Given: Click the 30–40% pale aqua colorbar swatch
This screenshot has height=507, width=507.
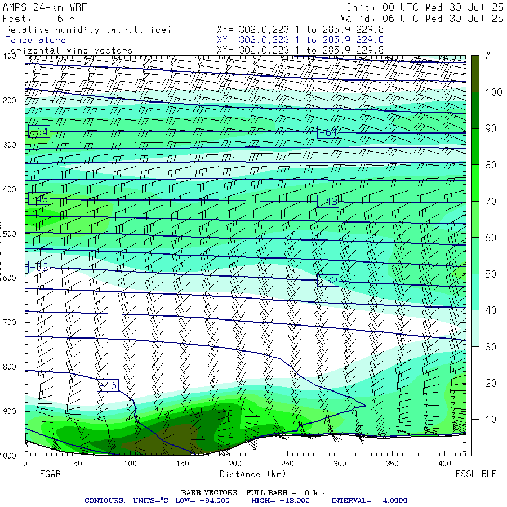Looking at the screenshot, I should 475,328.
